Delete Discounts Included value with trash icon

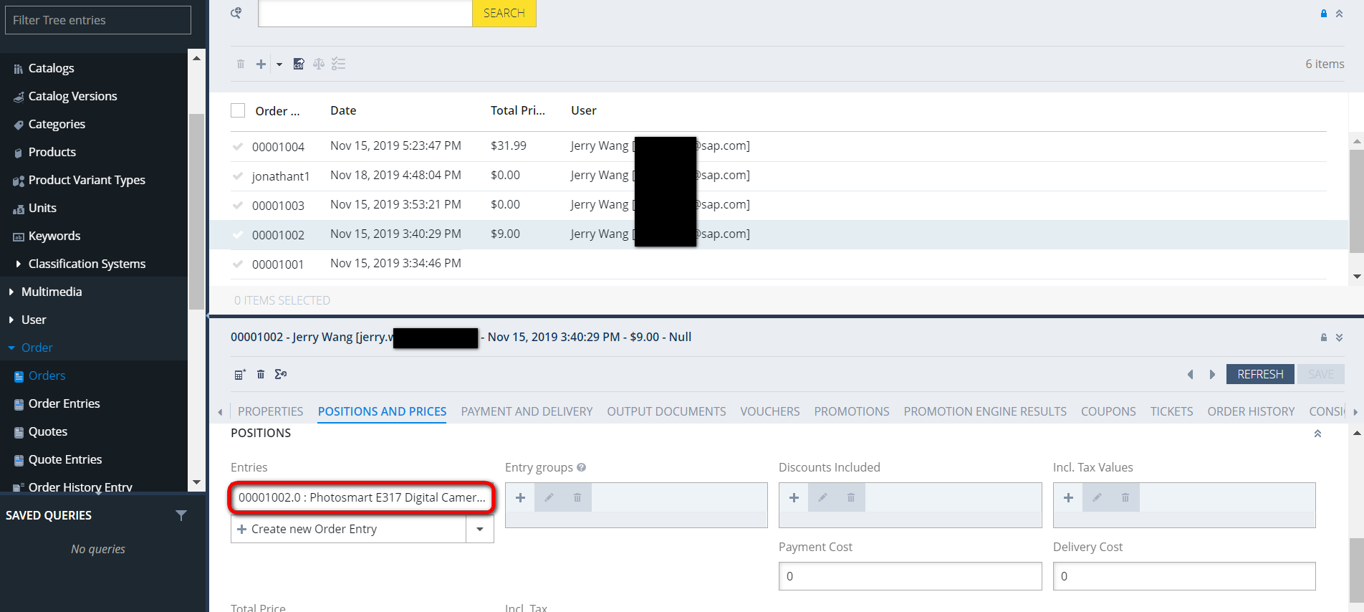pyautogui.click(x=851, y=497)
